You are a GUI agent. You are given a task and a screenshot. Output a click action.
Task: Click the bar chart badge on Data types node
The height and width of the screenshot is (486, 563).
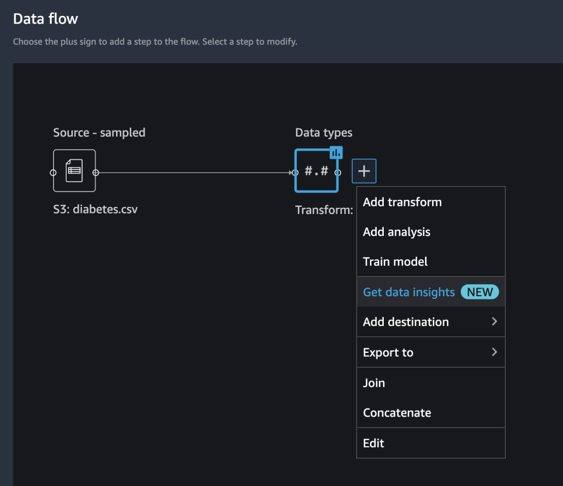coord(336,152)
